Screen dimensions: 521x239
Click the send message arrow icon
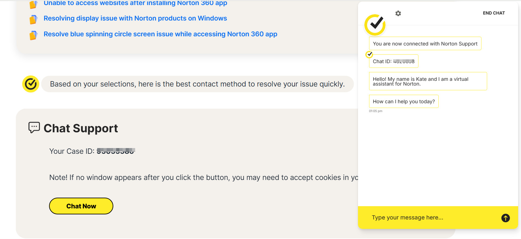point(505,218)
